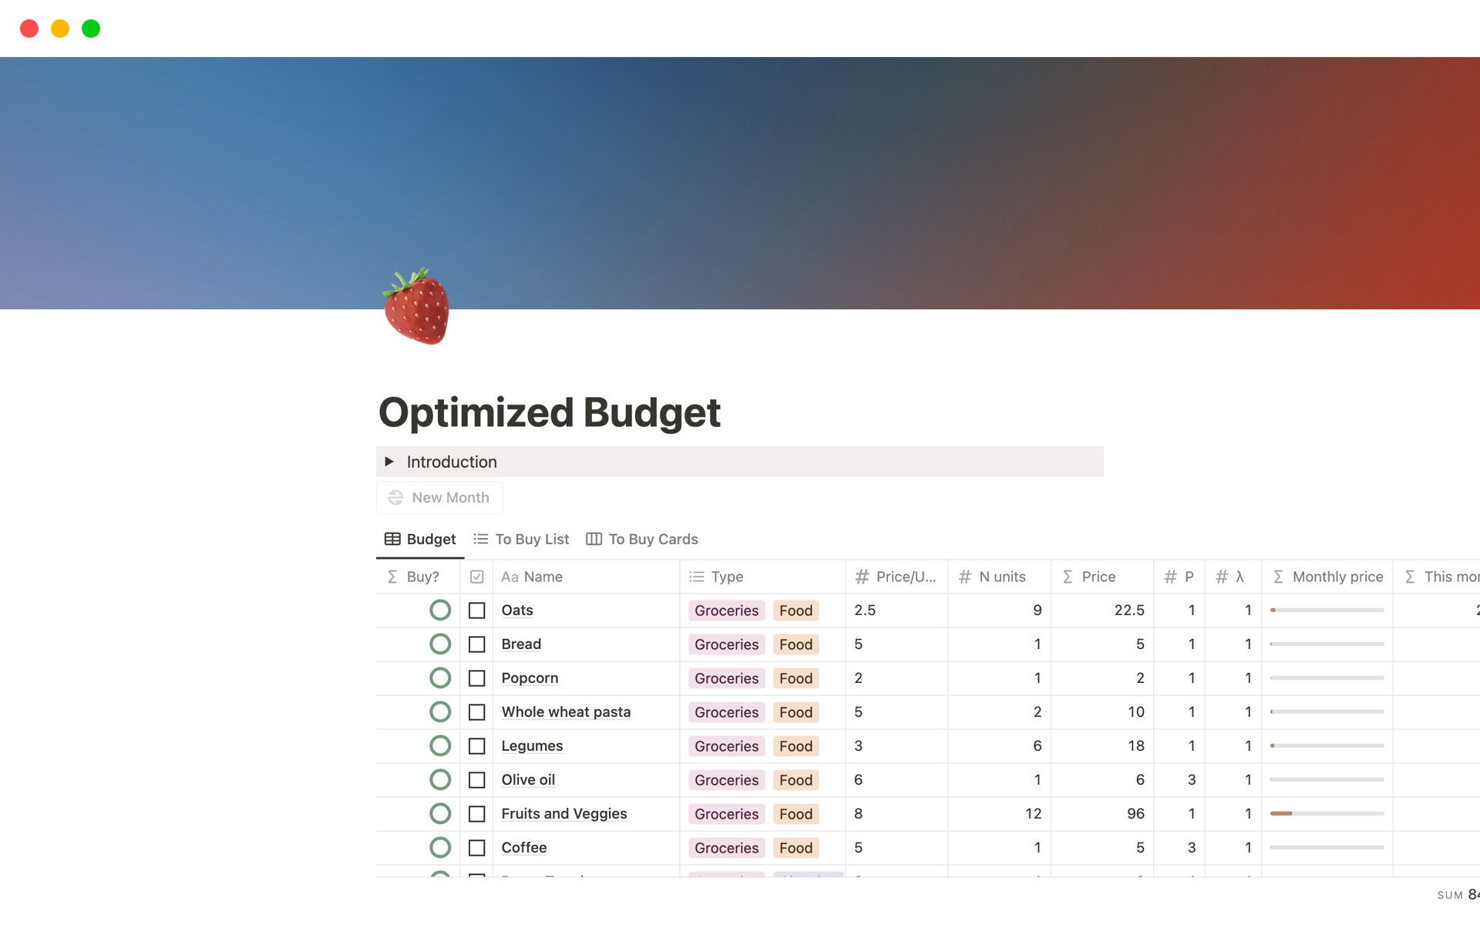This screenshot has height=925, width=1480.
Task: Open the Type column header menu
Action: coord(762,577)
